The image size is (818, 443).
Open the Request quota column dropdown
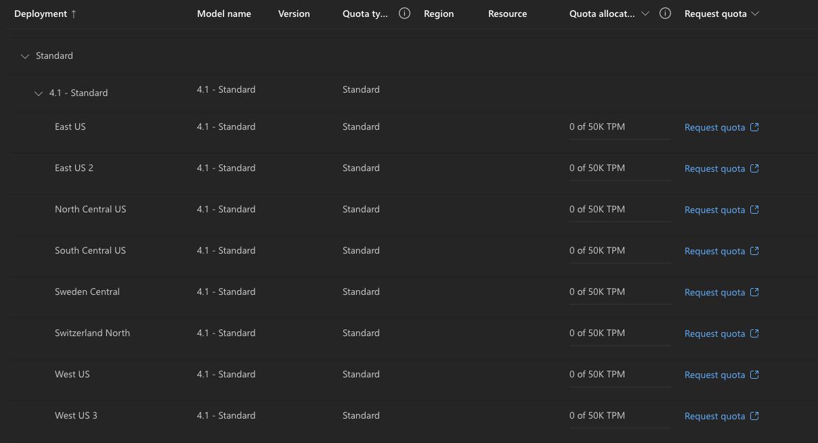coord(755,14)
